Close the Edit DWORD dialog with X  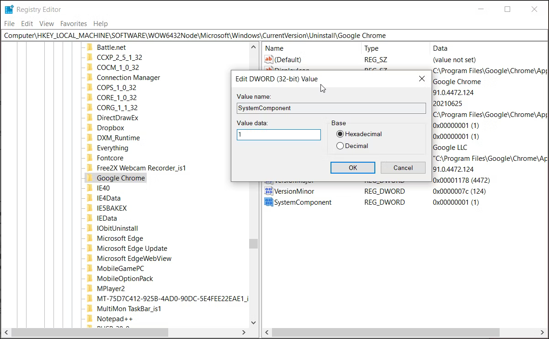pos(422,79)
